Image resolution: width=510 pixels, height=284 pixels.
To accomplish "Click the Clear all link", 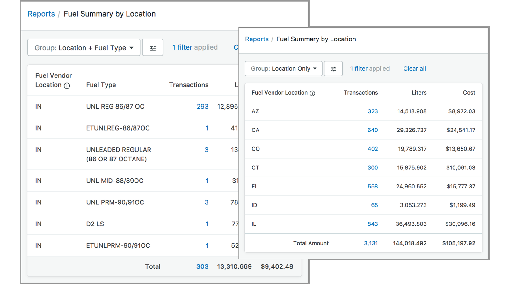I will coord(414,69).
